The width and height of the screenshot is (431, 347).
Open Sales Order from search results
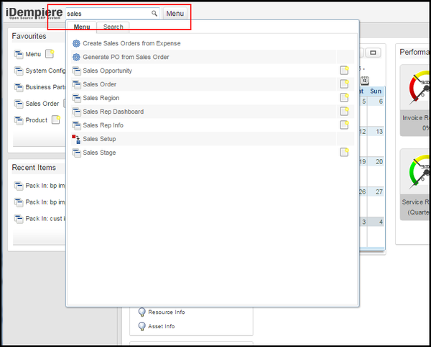pos(99,84)
